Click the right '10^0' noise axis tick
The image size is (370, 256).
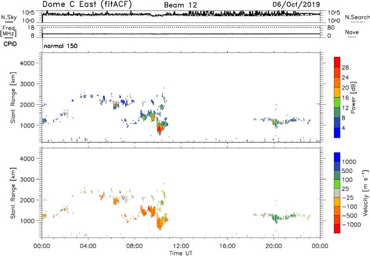pyautogui.click(x=333, y=21)
